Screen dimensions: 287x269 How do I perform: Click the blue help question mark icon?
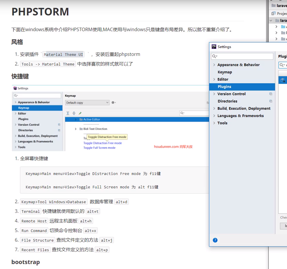[x=215, y=240]
